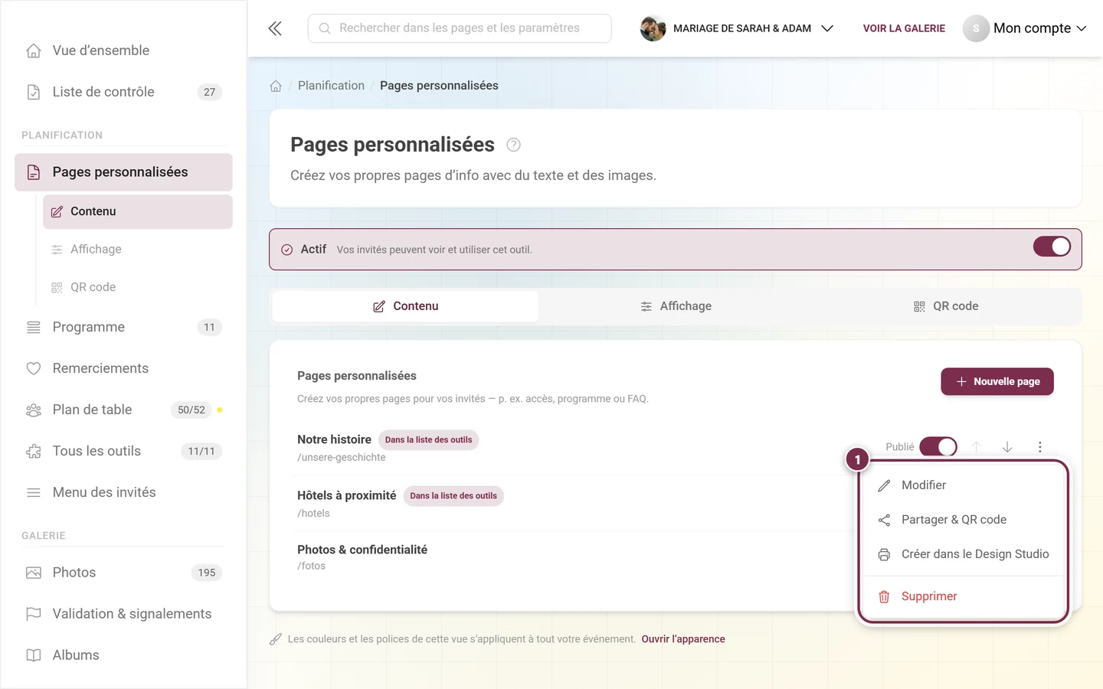The image size is (1103, 689).
Task: Expand Pages personnalisées sidebar section
Action: click(123, 172)
